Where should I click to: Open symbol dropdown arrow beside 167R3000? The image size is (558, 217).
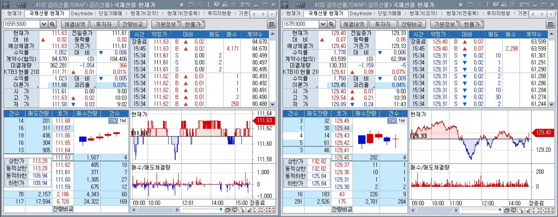[x=323, y=24]
